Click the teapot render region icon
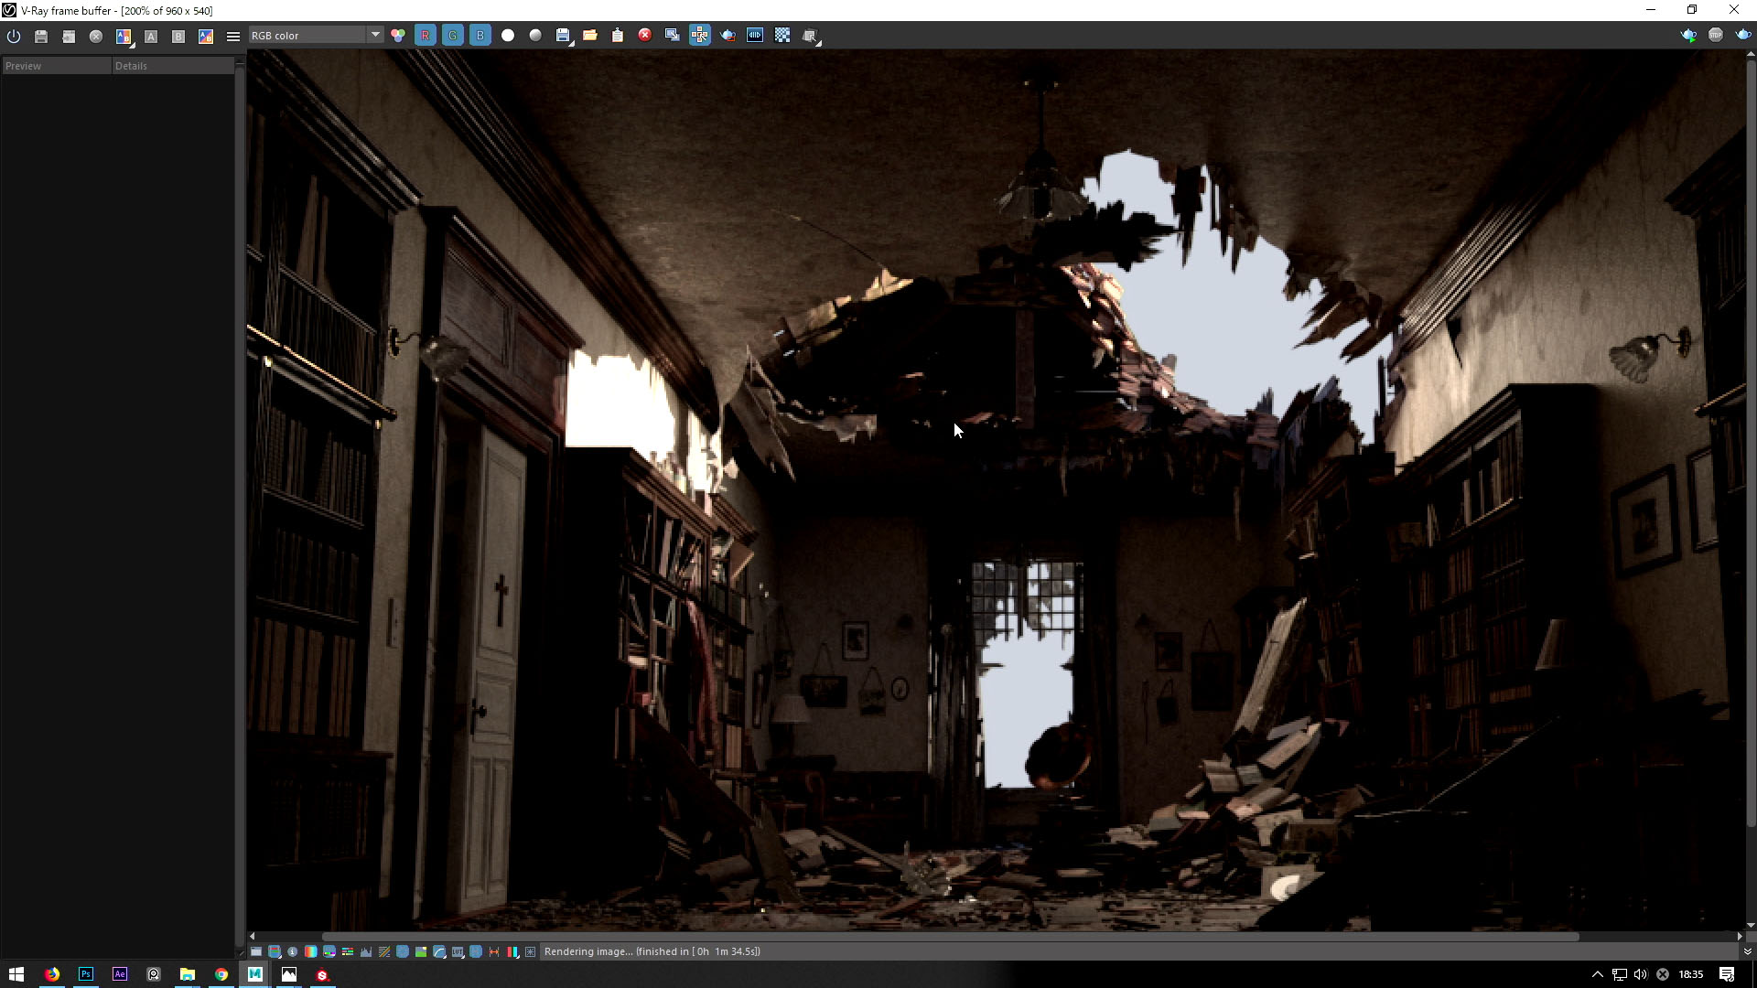The image size is (1757, 988). (x=728, y=36)
